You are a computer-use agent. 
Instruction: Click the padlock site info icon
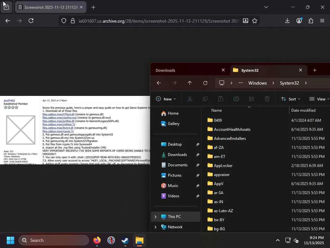(73, 21)
